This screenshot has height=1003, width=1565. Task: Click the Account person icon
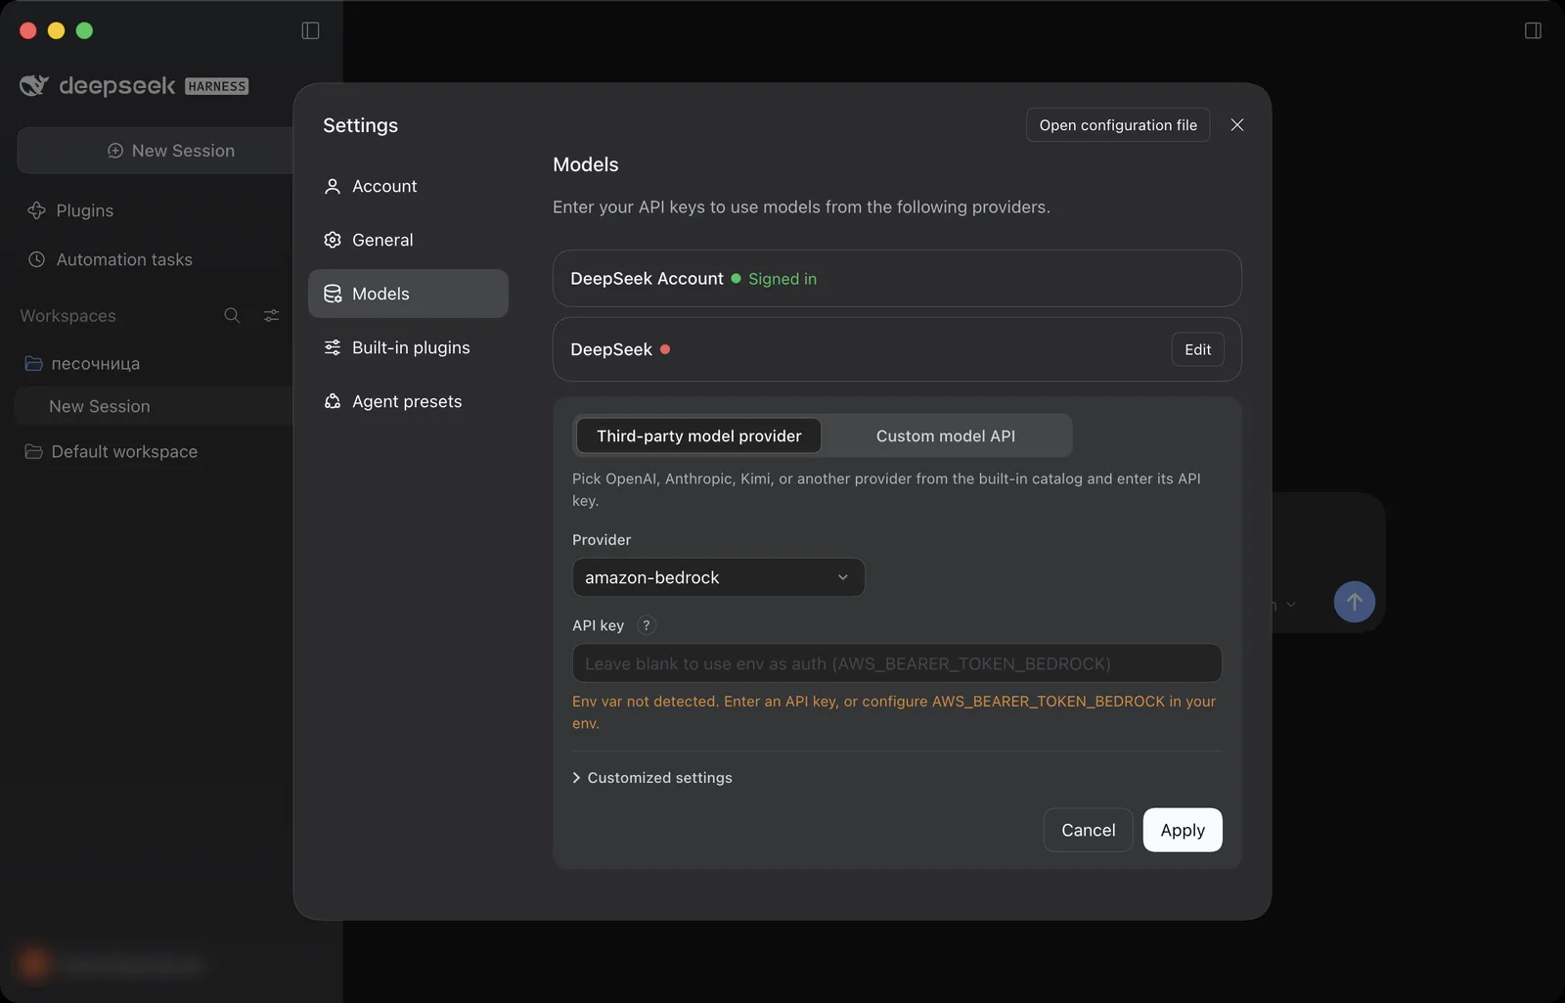(333, 186)
